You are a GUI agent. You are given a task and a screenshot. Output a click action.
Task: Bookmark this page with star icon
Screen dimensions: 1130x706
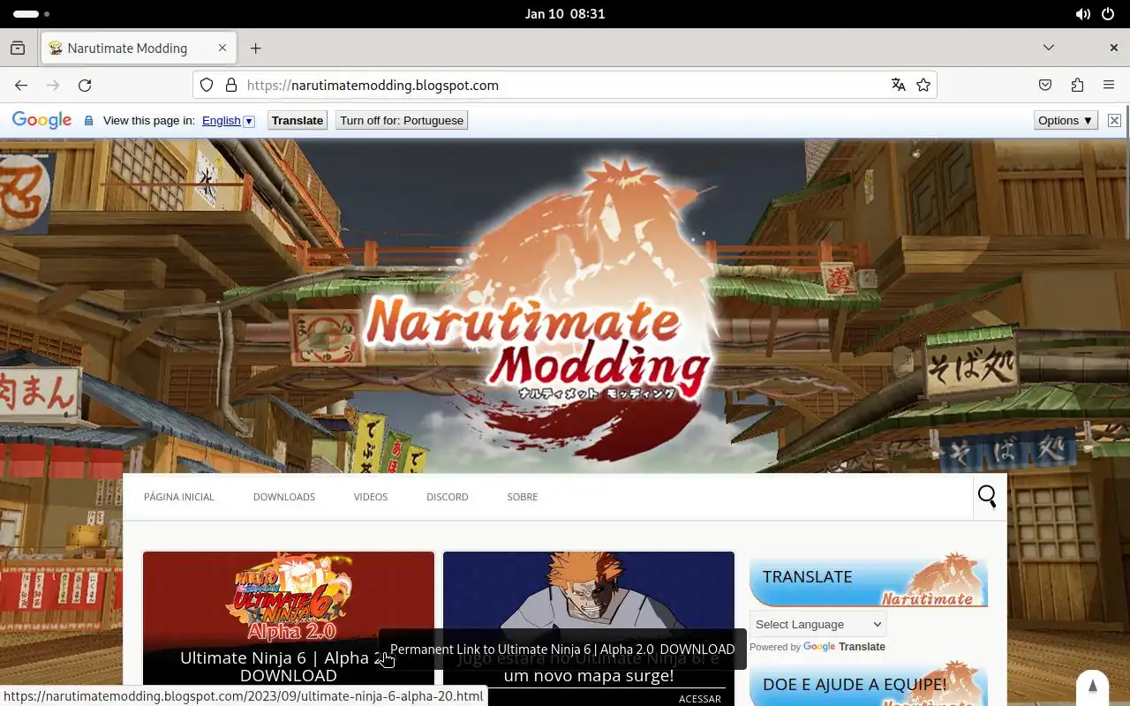[x=923, y=85]
